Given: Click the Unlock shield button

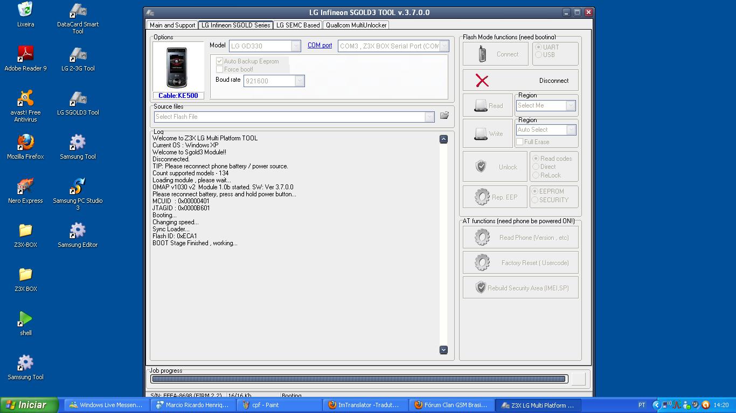Looking at the screenshot, I should pyautogui.click(x=495, y=167).
